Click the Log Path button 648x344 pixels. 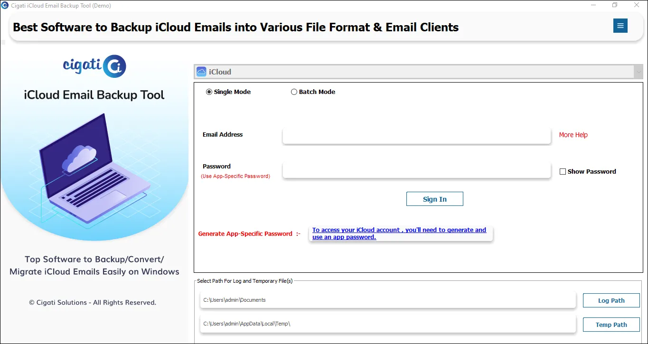click(x=611, y=300)
